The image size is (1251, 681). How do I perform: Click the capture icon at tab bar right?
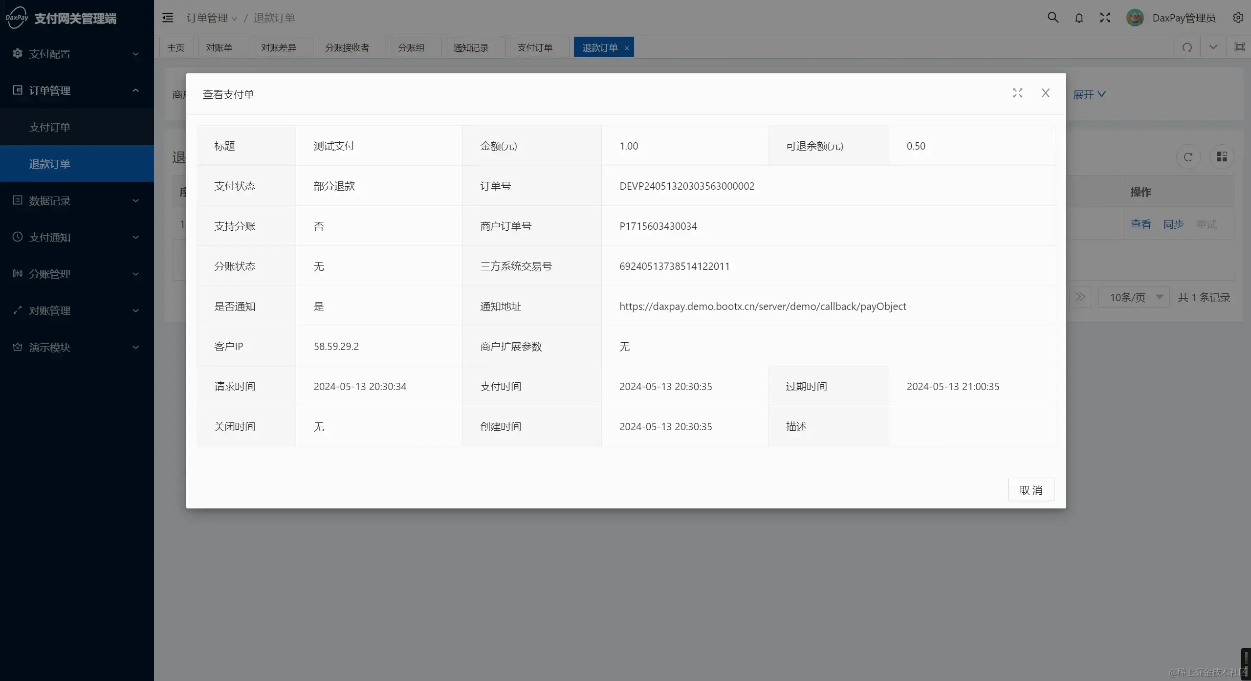[1239, 47]
